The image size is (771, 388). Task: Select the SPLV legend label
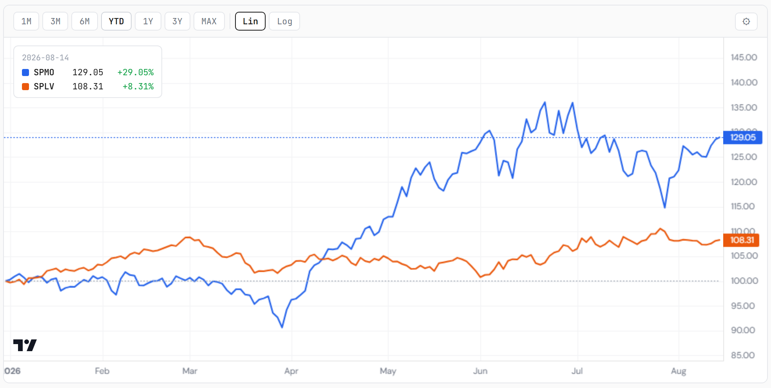coord(44,87)
